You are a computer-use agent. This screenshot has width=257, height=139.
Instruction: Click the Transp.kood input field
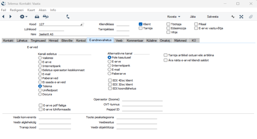55,127
